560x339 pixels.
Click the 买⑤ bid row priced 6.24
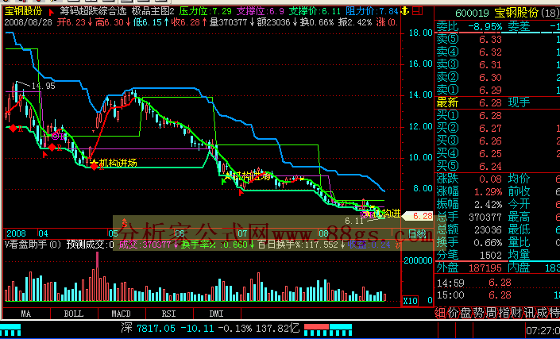(497, 166)
